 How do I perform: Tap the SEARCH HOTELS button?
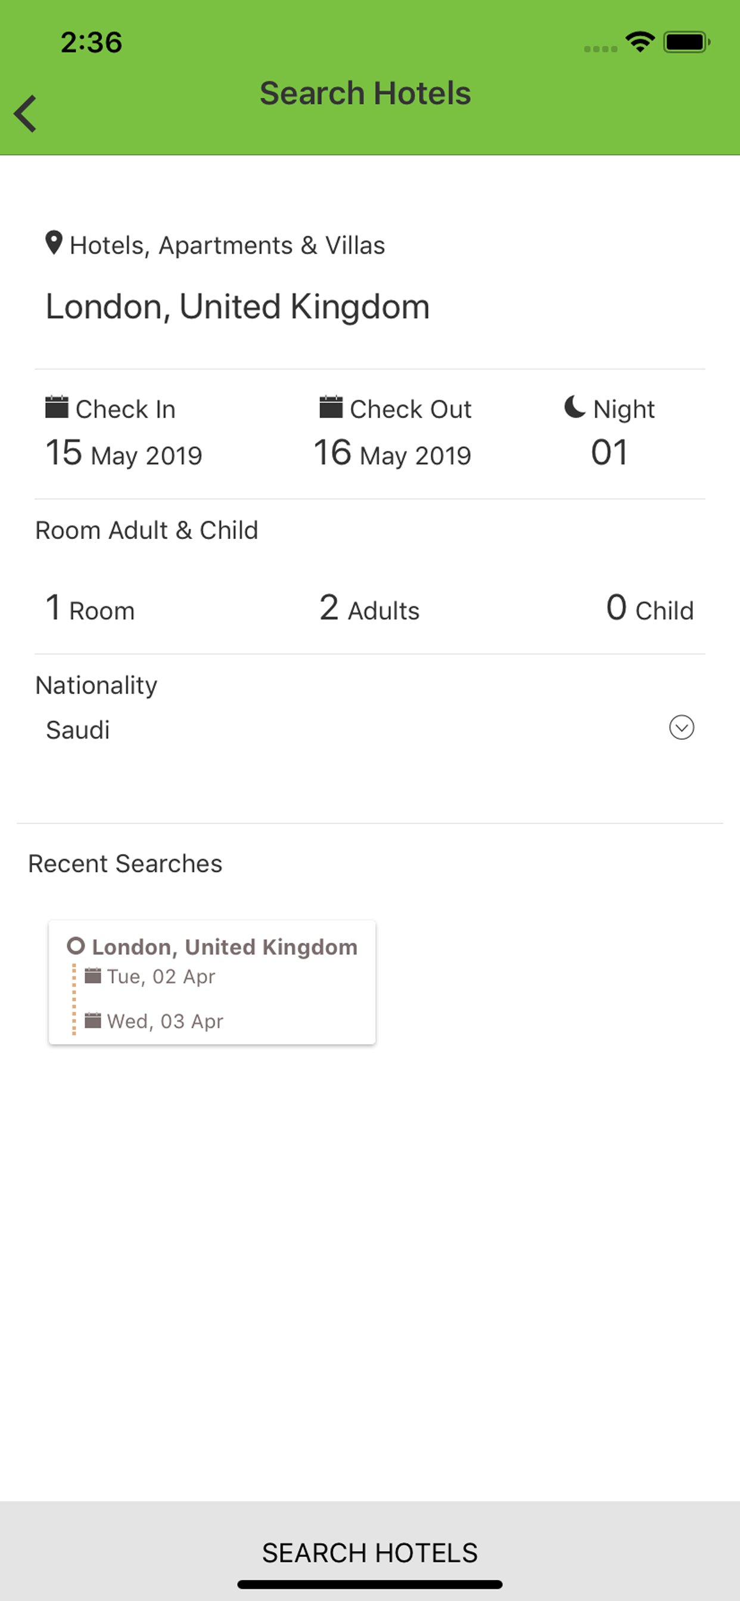pos(370,1552)
